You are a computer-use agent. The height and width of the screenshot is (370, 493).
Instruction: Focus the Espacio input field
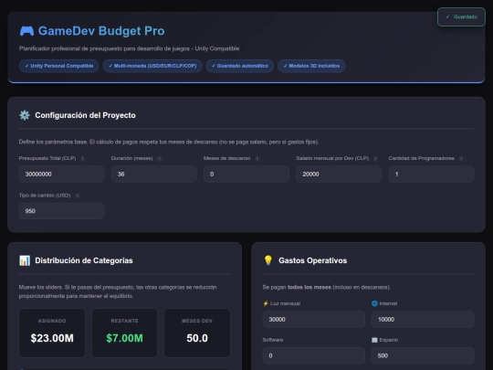(423, 355)
